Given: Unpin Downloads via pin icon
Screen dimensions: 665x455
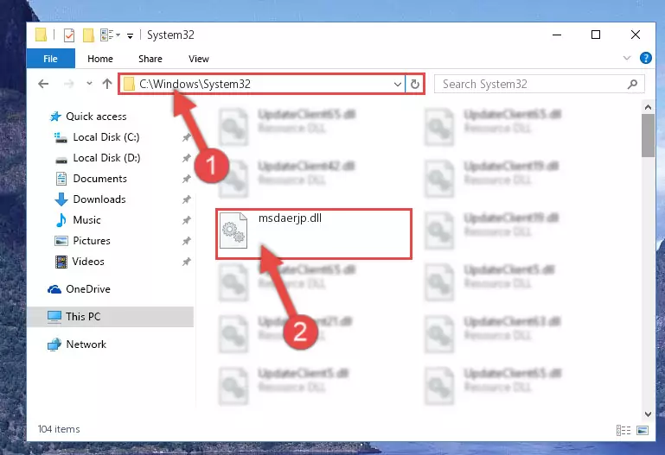Looking at the screenshot, I should [x=186, y=199].
